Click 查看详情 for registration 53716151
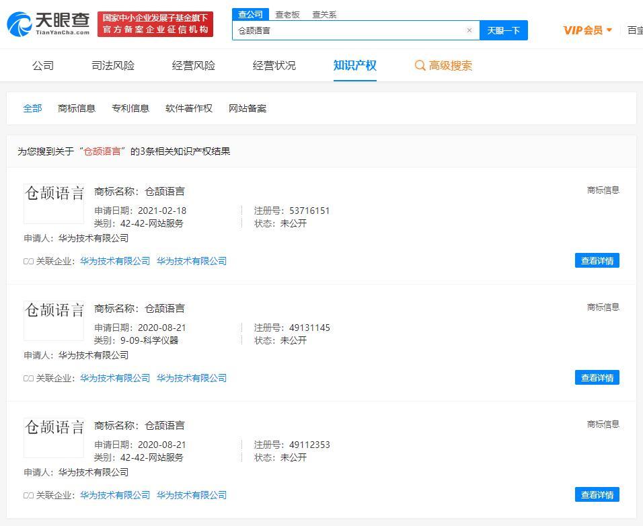This screenshot has height=526, width=643. coord(597,261)
